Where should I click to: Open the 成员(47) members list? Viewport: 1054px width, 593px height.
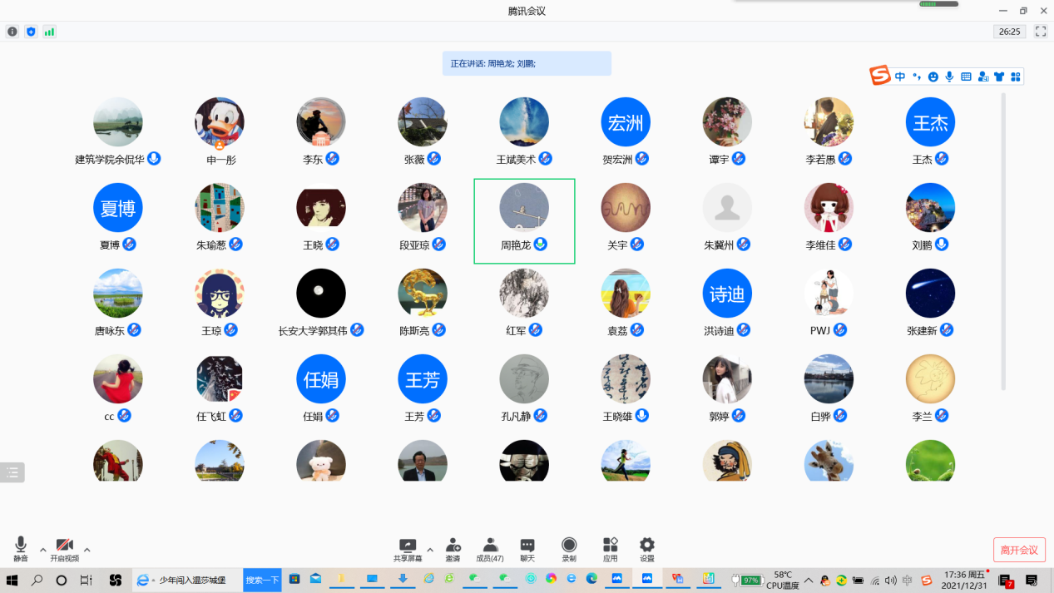coord(490,548)
